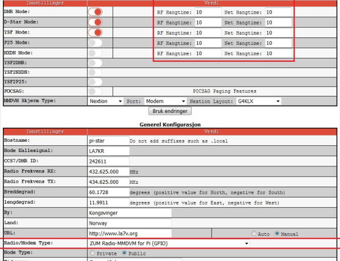The height and width of the screenshot is (261, 340).
Task: Toggle the D-Star Mode switch
Action: (x=95, y=22)
